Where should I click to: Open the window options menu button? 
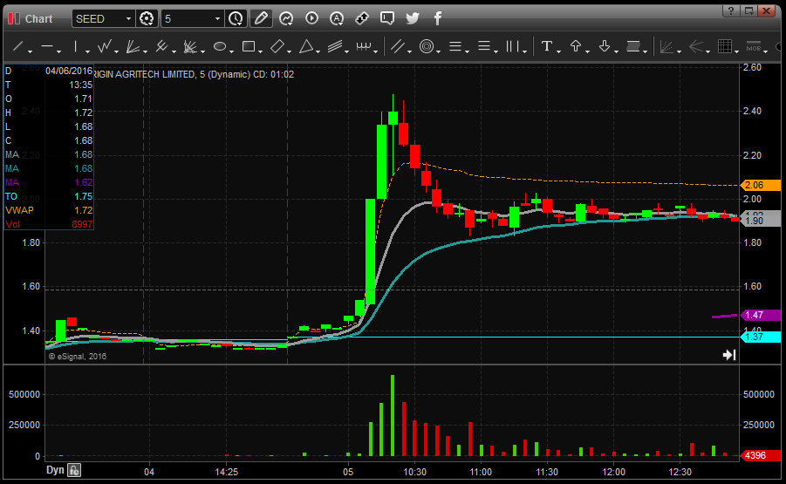tap(748, 11)
